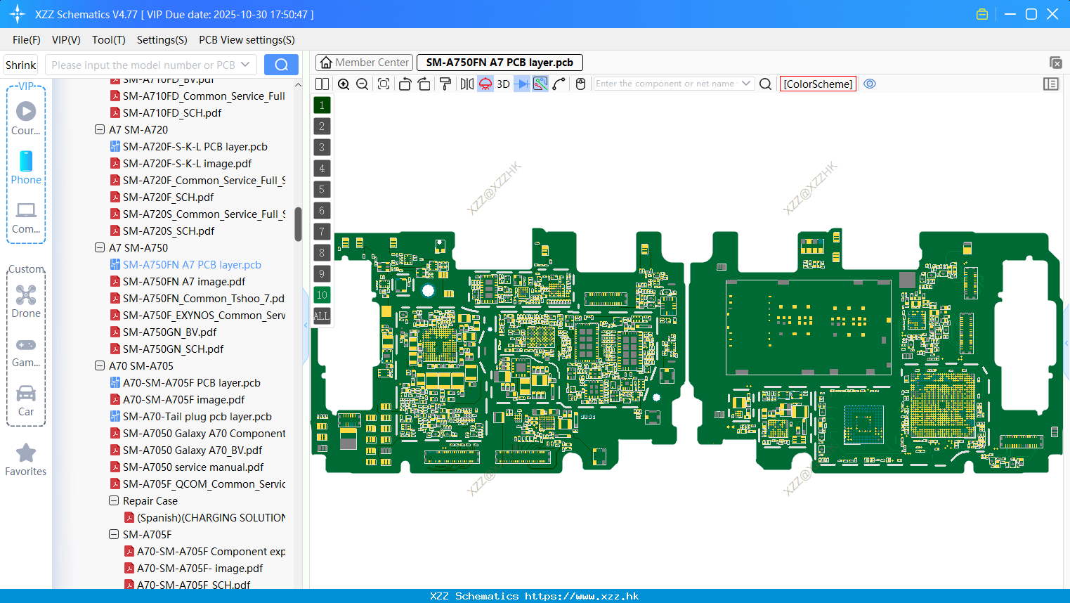
Task: Zoom in on the PCB view
Action: tap(344, 84)
